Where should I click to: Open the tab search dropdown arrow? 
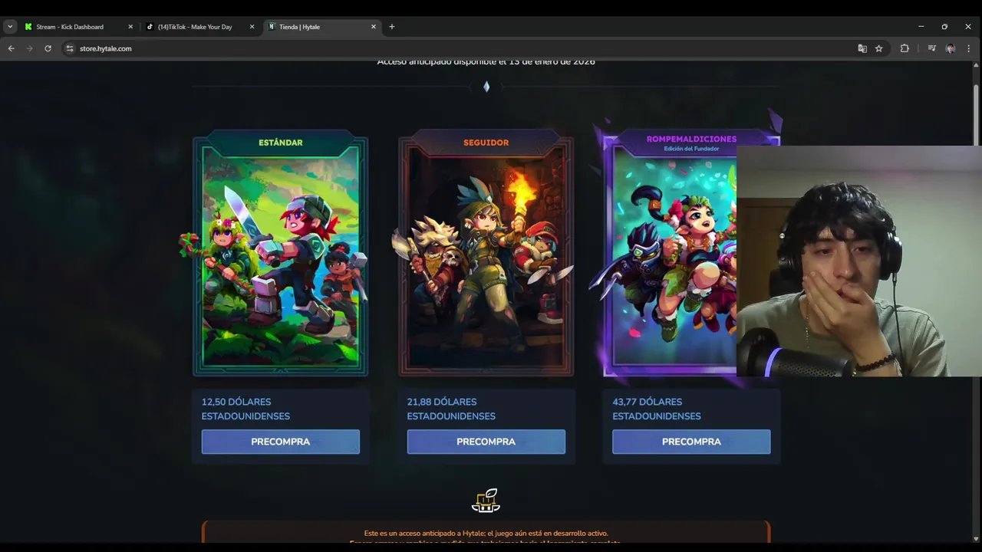(x=10, y=27)
